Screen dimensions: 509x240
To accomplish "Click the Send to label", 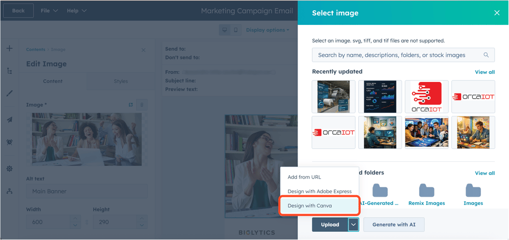I will 175,49.
